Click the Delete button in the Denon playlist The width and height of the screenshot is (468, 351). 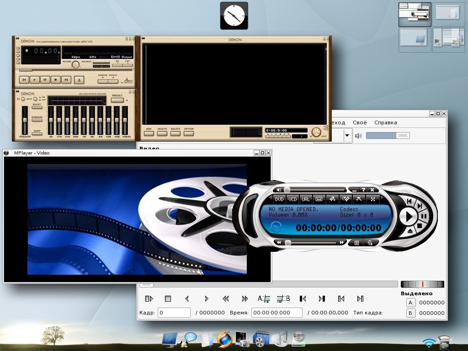[162, 133]
